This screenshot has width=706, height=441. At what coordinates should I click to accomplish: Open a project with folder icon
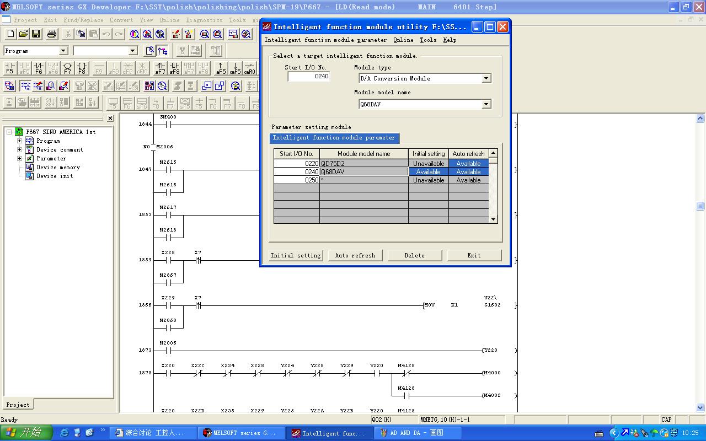click(x=23, y=34)
